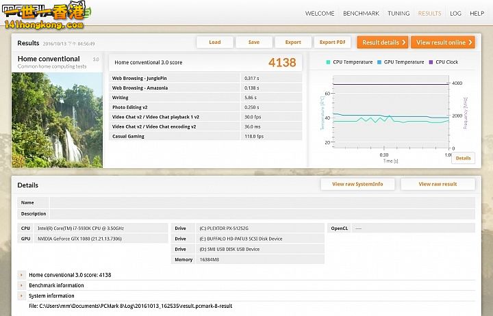Image resolution: width=493 pixels, height=316 pixels.
Task: Click View raw SystemInfo
Action: click(x=357, y=184)
